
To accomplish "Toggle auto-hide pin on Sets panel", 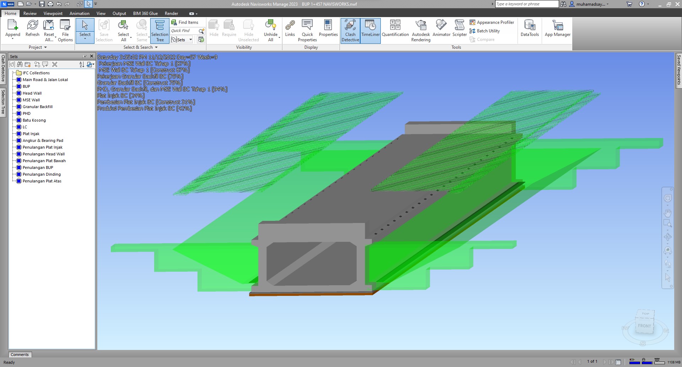I will click(x=85, y=56).
